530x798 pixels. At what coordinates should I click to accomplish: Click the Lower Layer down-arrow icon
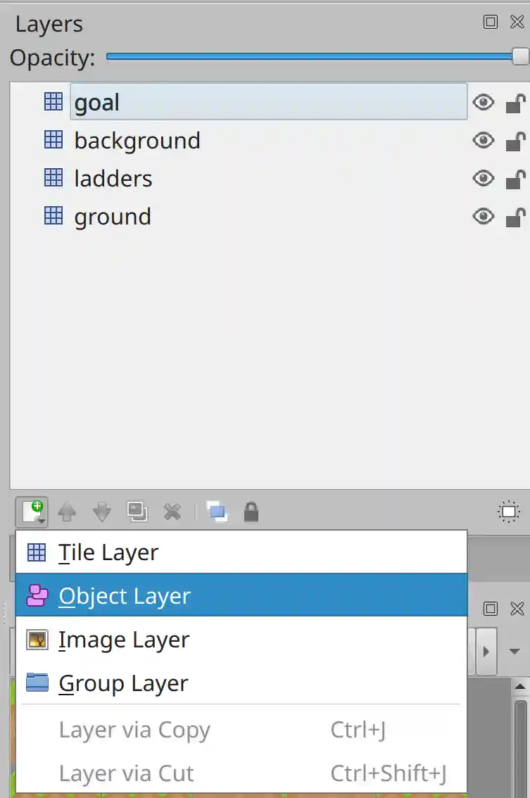pyautogui.click(x=101, y=512)
